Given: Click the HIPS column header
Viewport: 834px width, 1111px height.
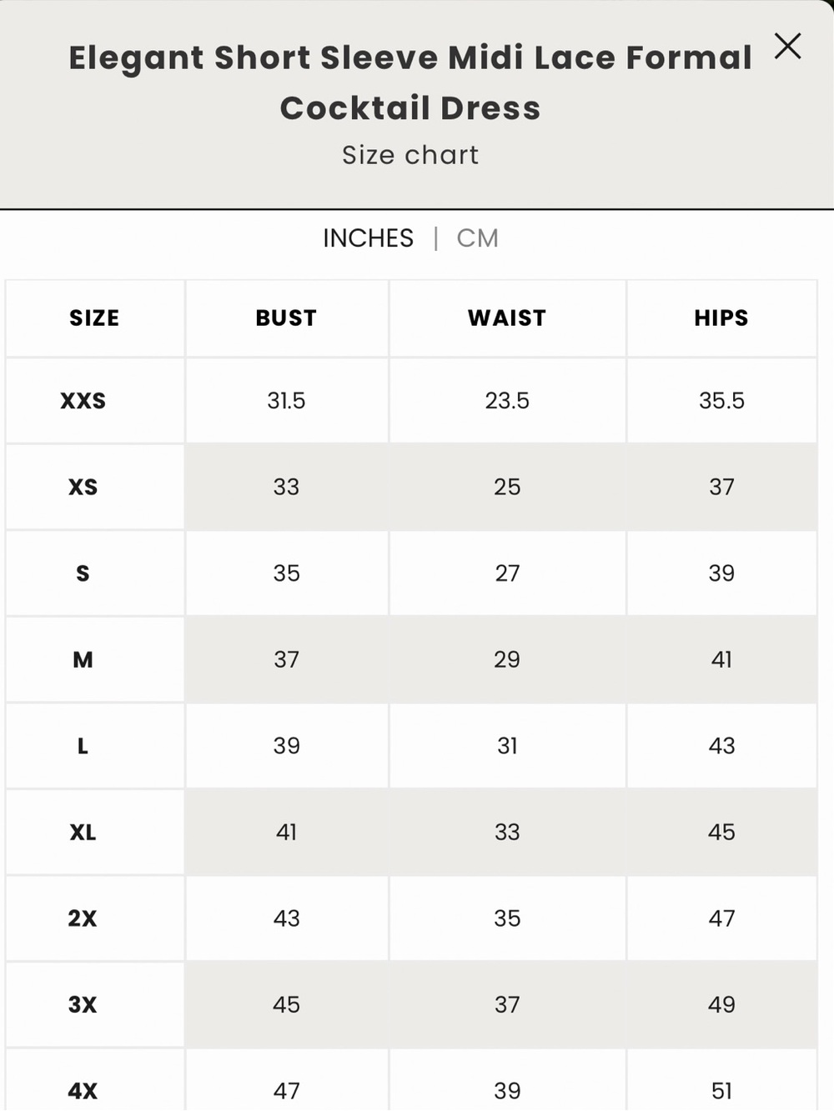Looking at the screenshot, I should tap(721, 318).
